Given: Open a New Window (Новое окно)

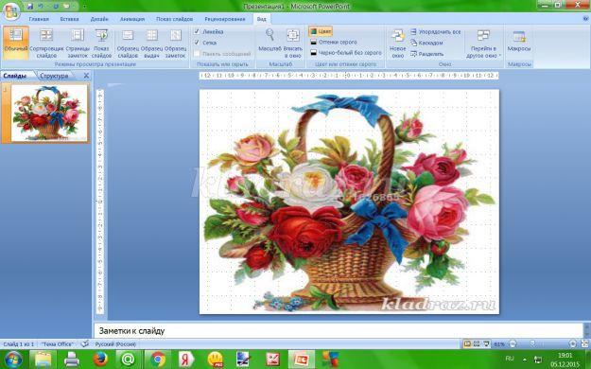Looking at the screenshot, I should tap(398, 44).
